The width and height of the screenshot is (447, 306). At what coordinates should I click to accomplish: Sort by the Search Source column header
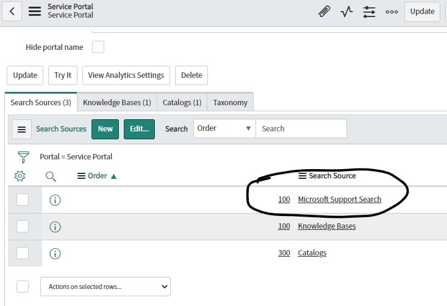[x=332, y=176]
